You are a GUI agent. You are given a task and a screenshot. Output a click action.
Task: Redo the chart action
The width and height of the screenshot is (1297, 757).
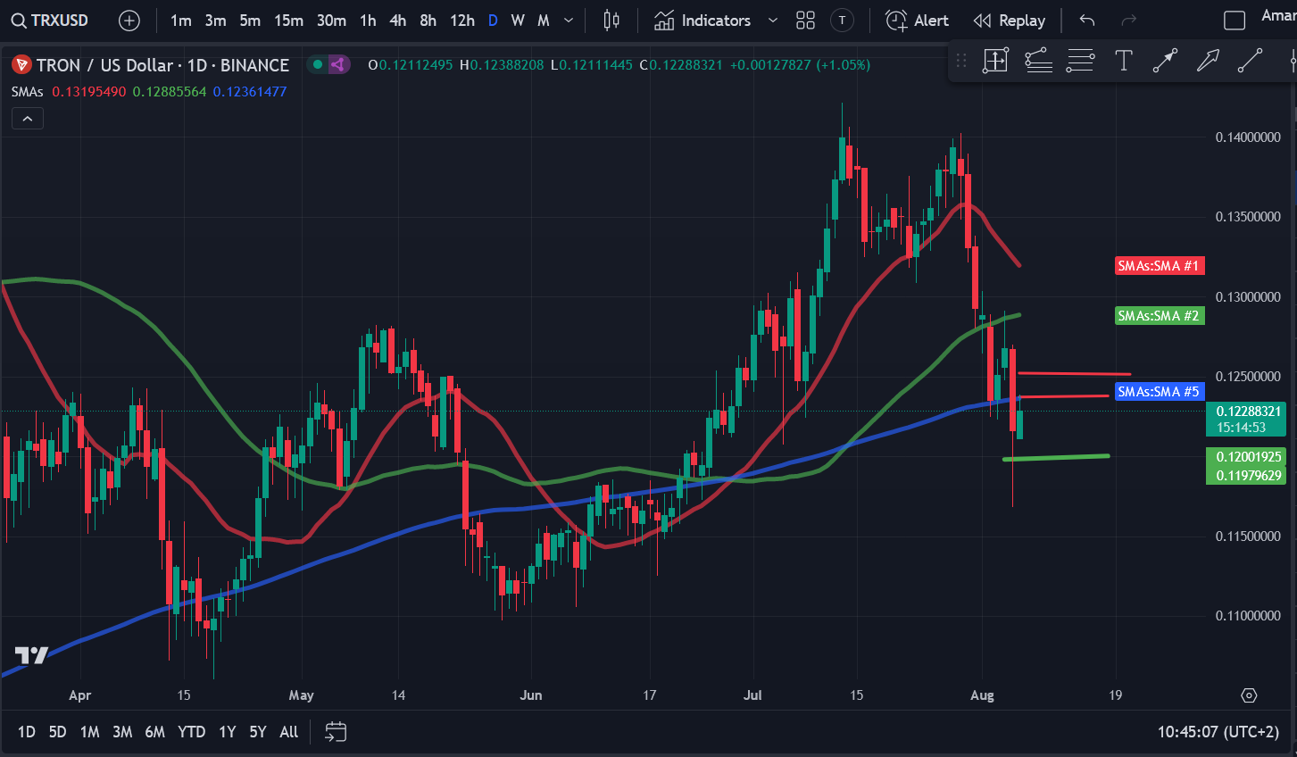pyautogui.click(x=1128, y=21)
